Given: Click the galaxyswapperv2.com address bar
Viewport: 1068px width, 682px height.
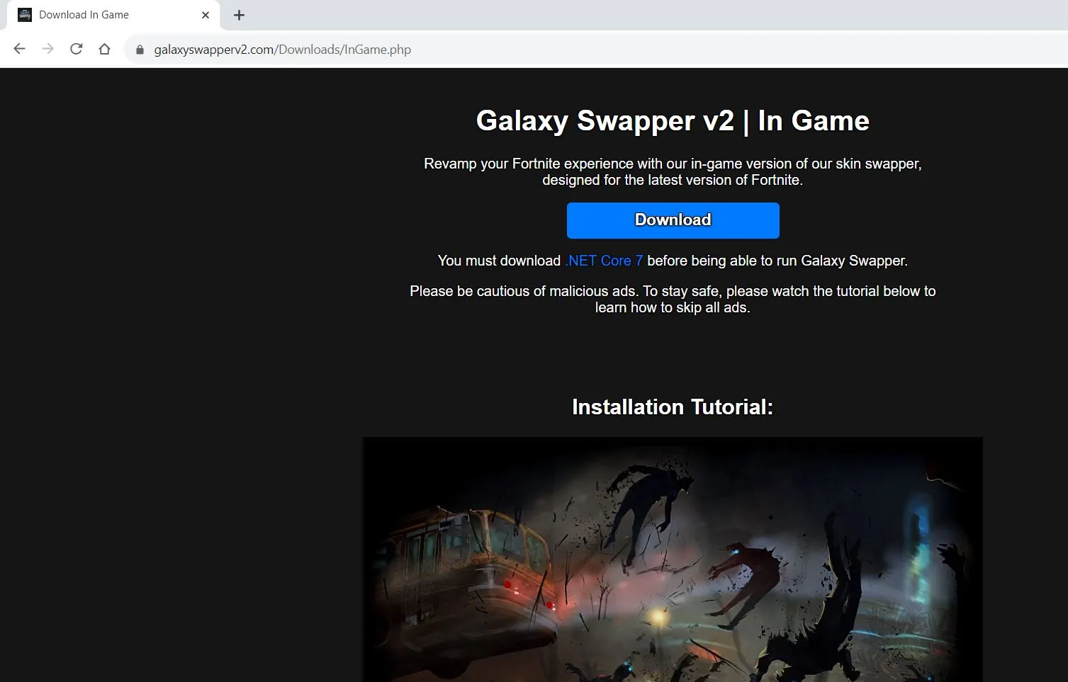Looking at the screenshot, I should click(x=595, y=50).
